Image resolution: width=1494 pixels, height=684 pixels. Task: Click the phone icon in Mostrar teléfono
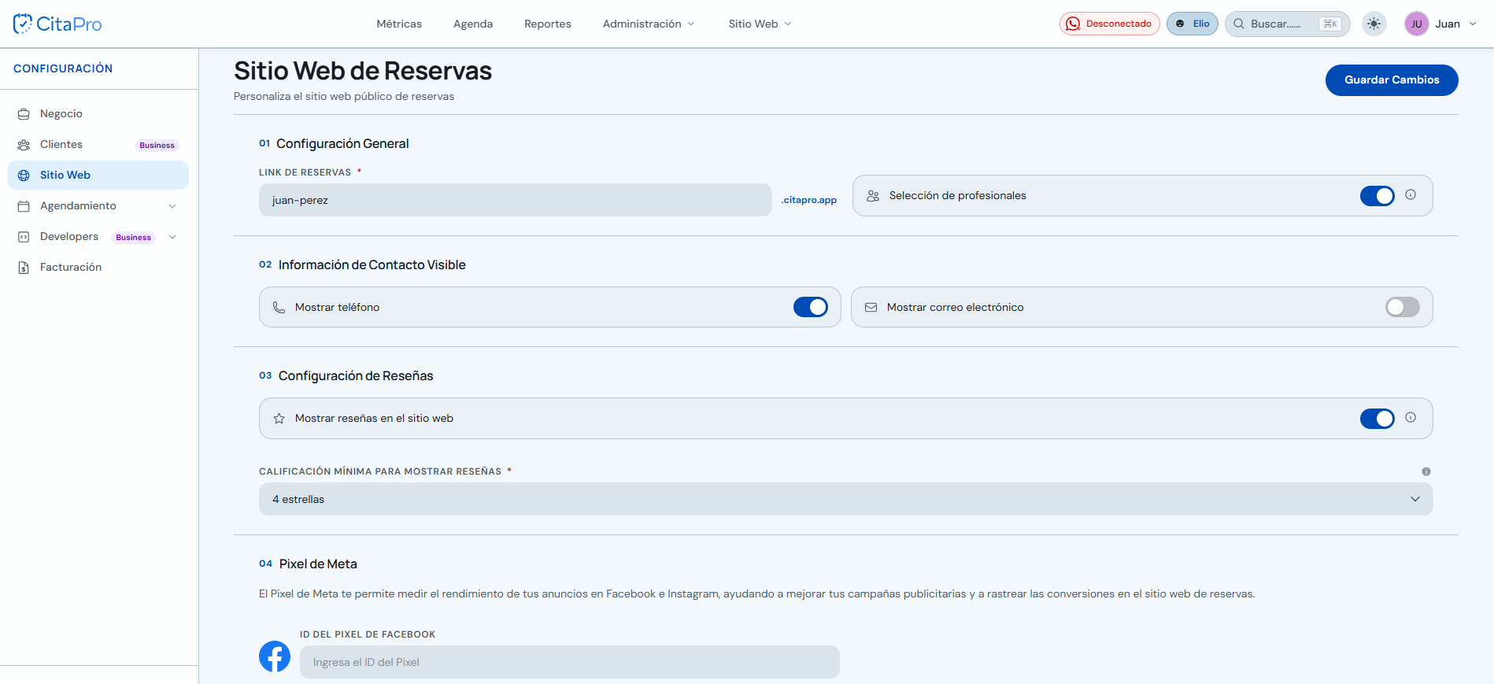pos(279,308)
